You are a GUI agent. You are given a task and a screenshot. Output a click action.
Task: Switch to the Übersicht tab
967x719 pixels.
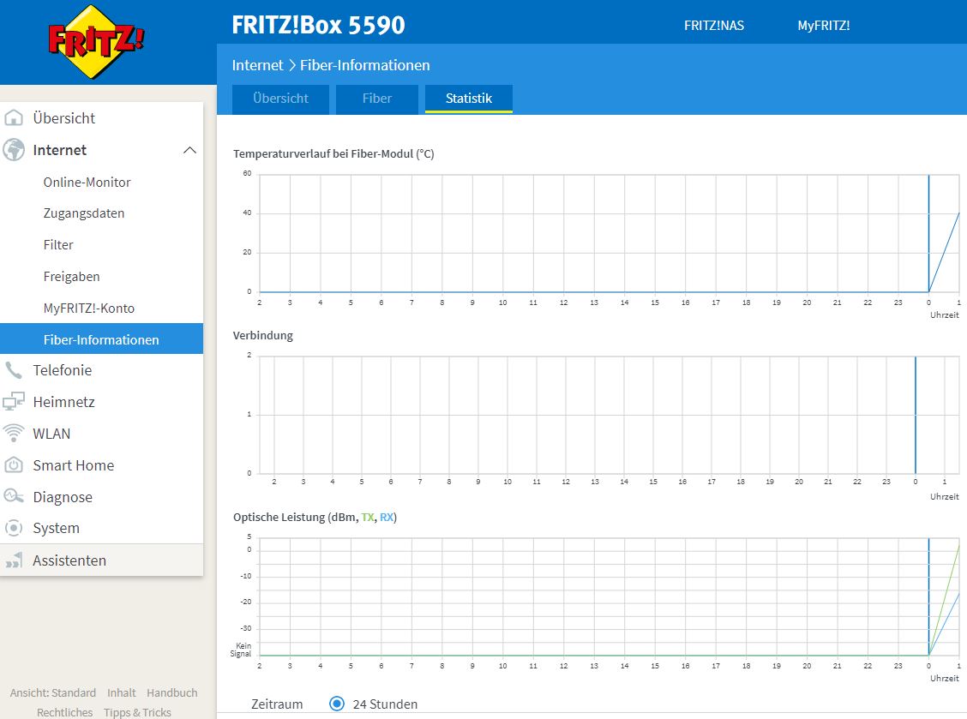[280, 99]
